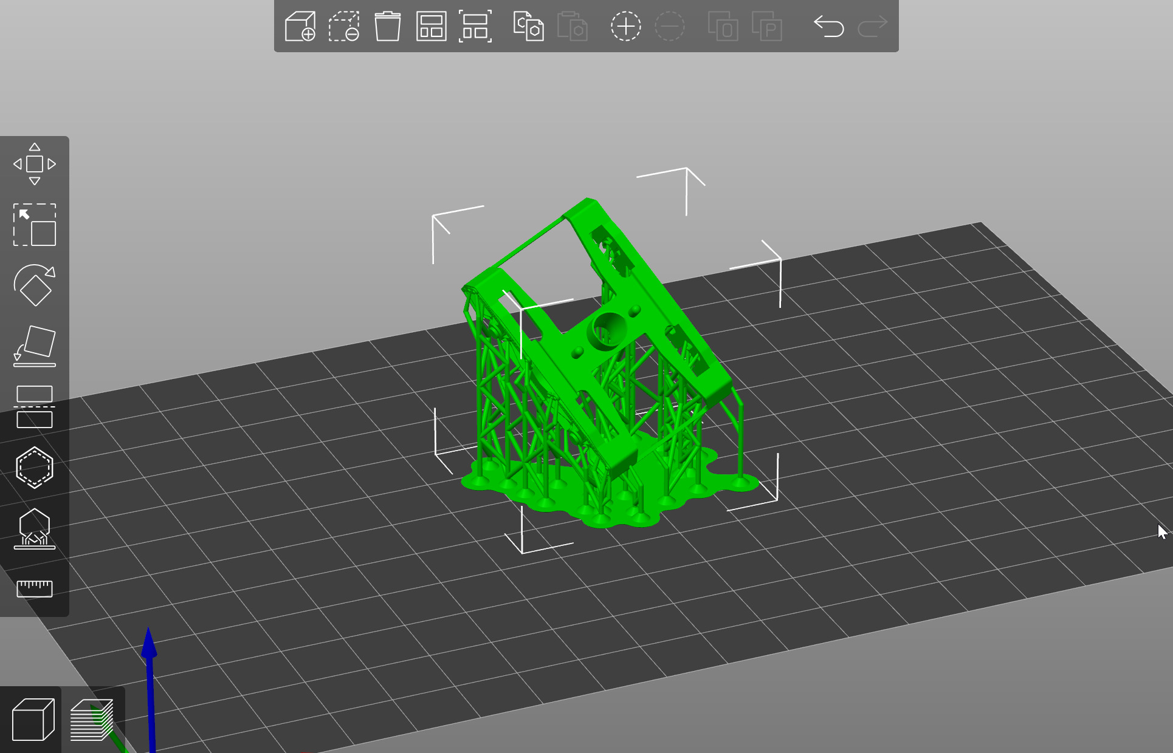
Task: Open the SLA support points tool
Action: click(x=35, y=528)
